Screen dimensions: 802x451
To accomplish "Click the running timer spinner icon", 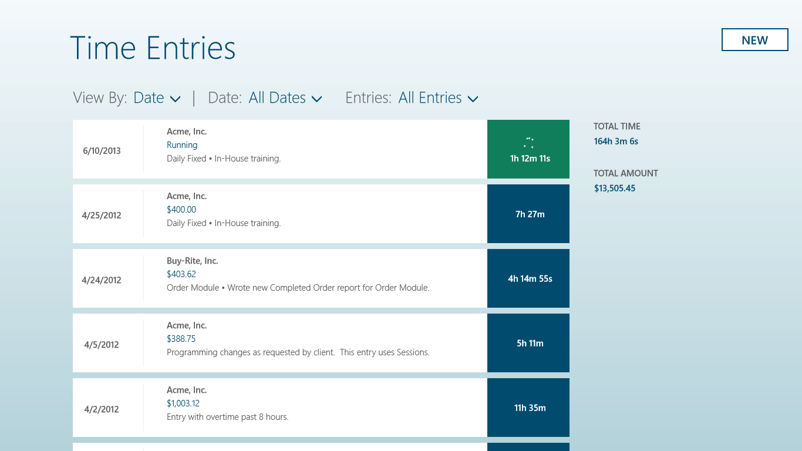I will [528, 142].
